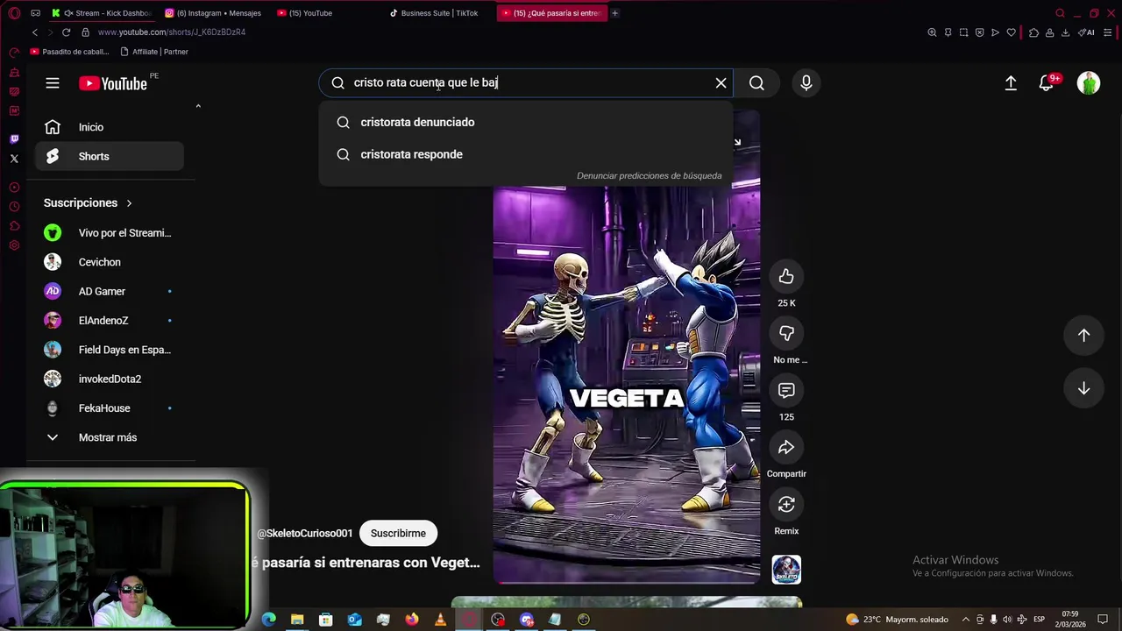
Task: Clear the YouTube search box text
Action: click(x=721, y=83)
